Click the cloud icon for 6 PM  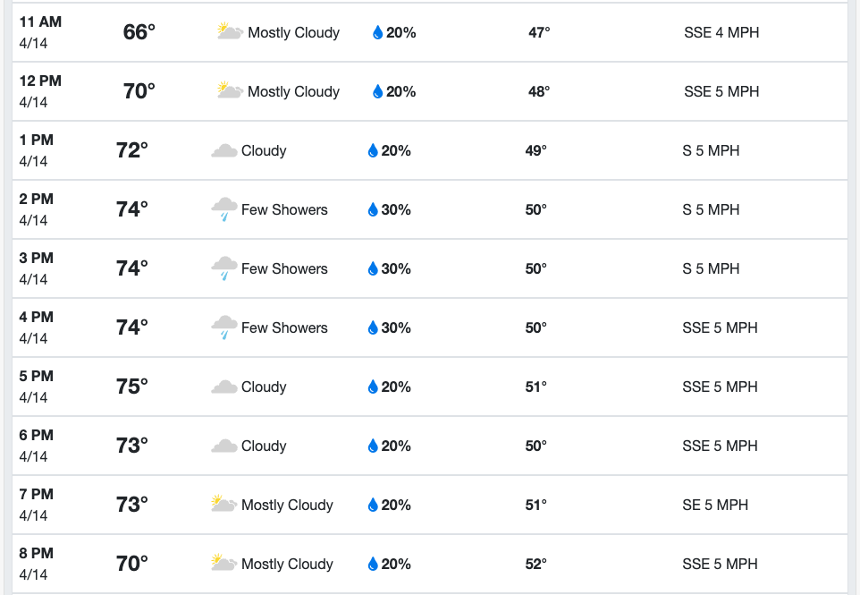pos(223,446)
